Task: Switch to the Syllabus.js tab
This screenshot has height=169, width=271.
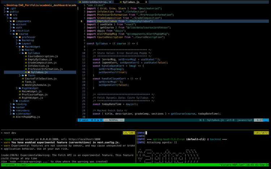Action: 131,2
